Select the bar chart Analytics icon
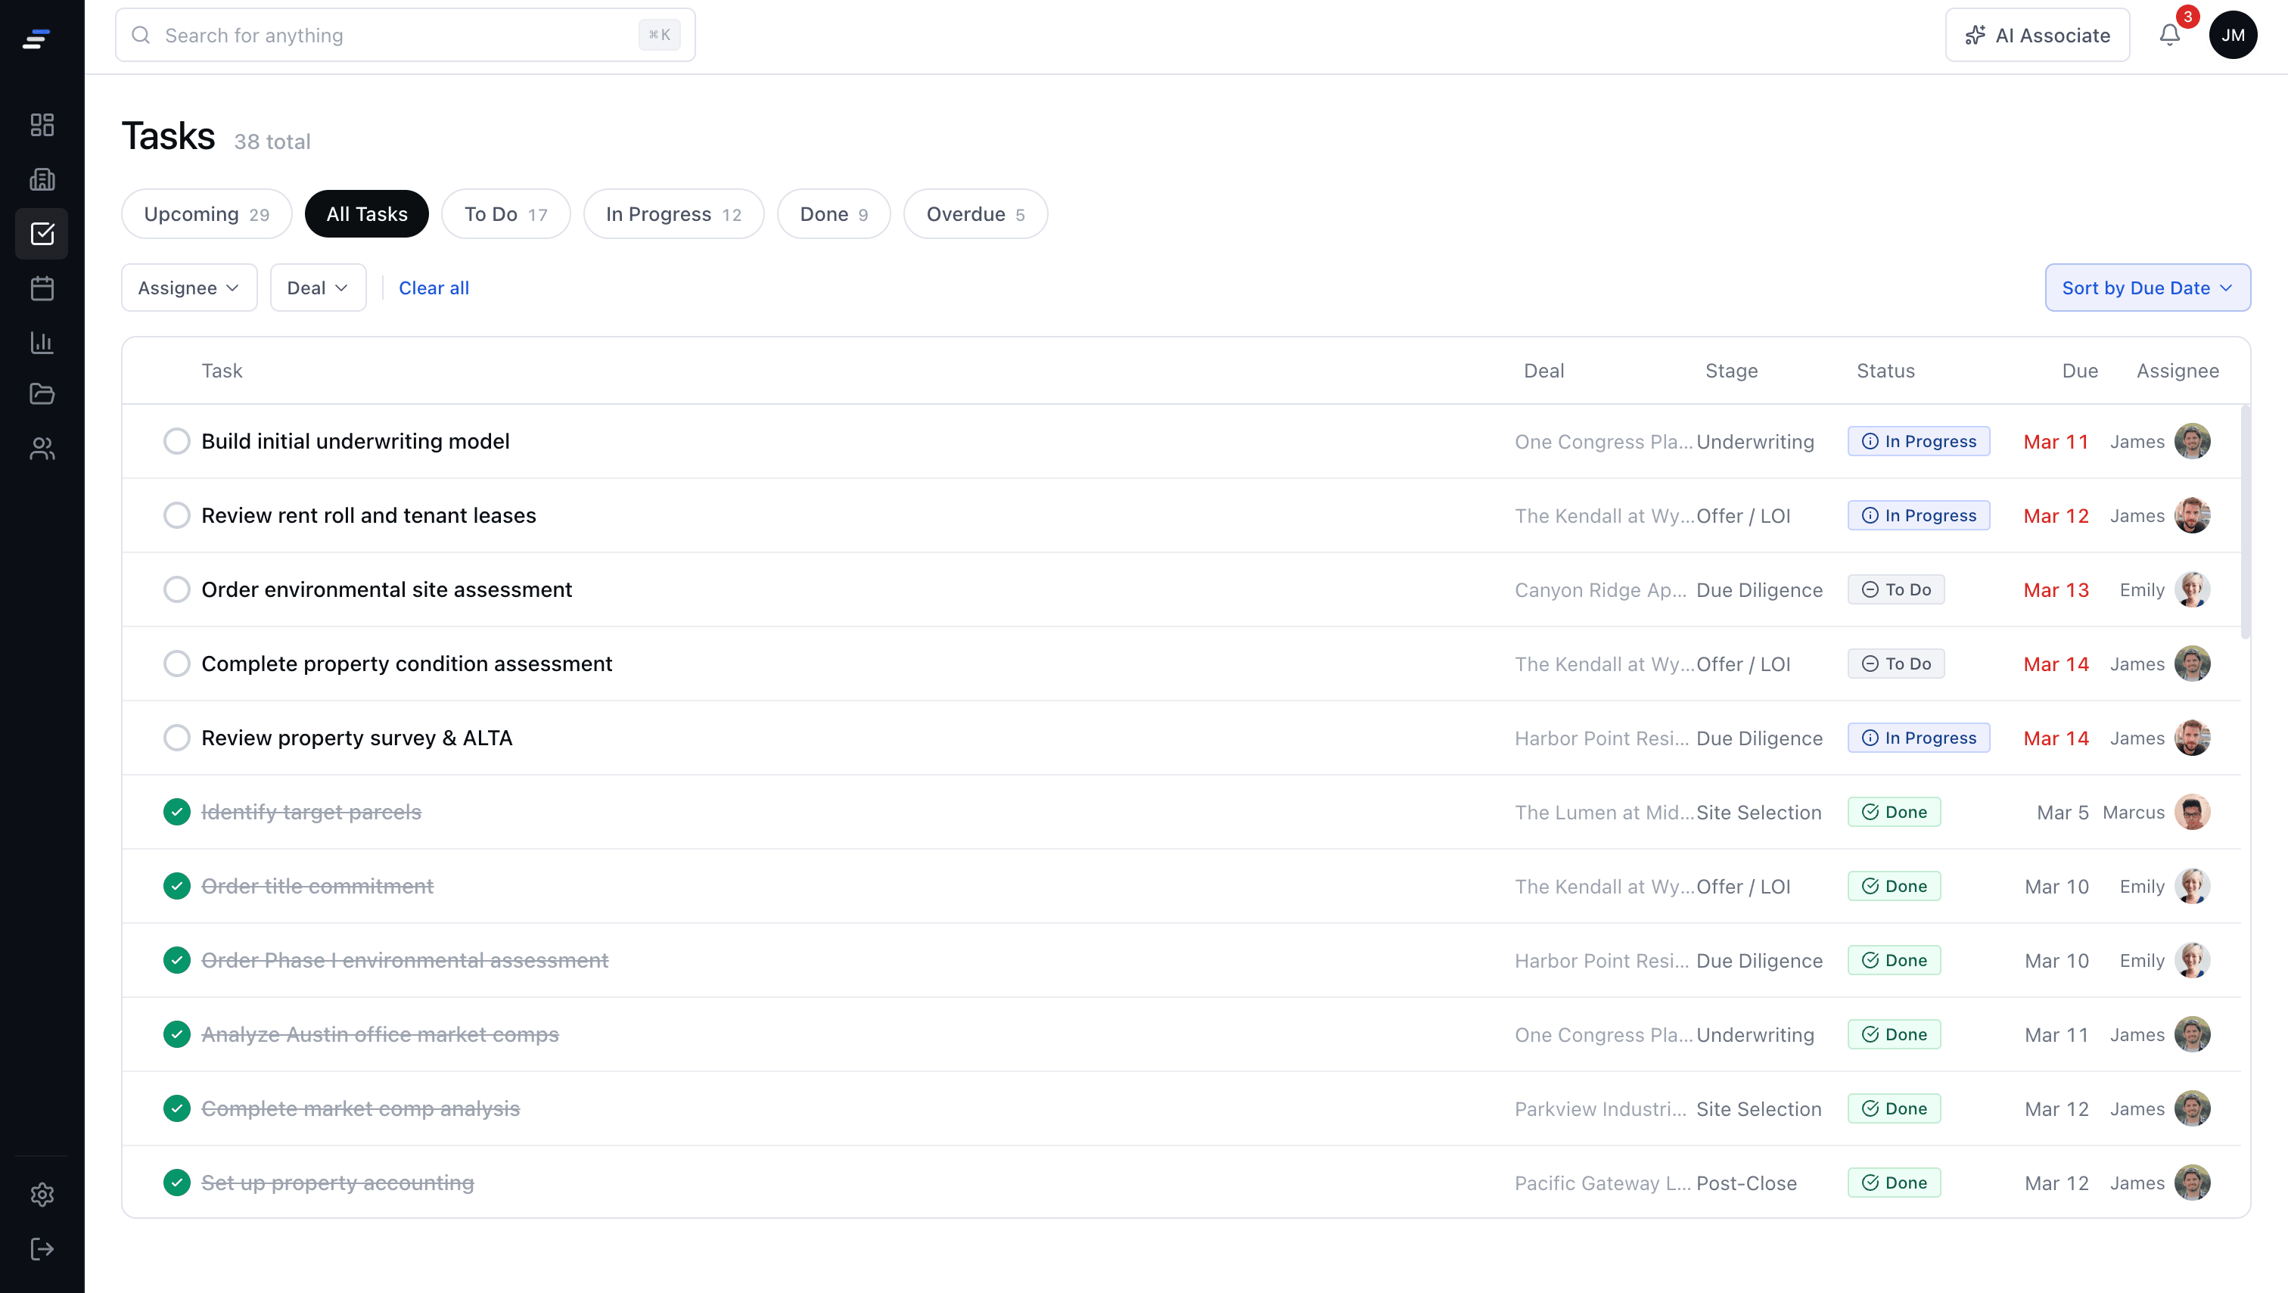Viewport: 2288px width, 1293px height. 42,343
